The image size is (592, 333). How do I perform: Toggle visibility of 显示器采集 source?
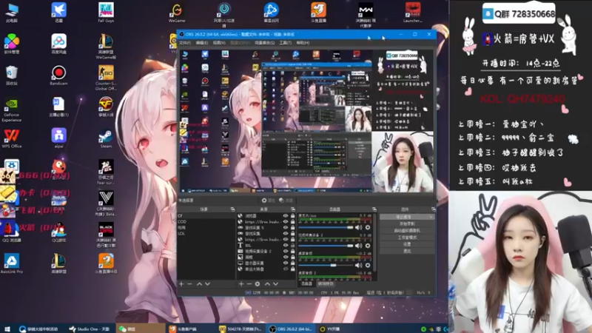286,263
